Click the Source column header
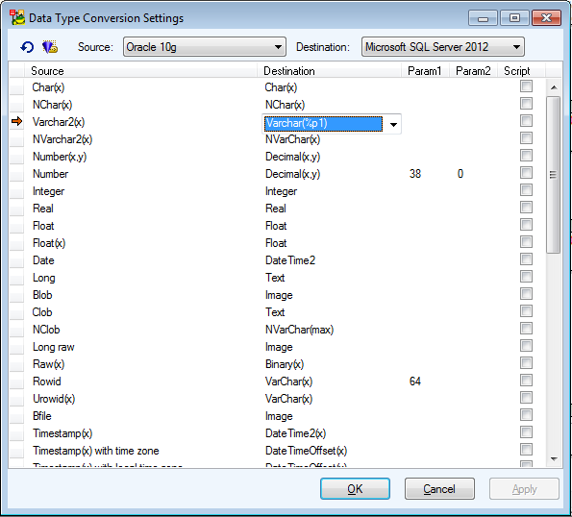 pos(140,71)
